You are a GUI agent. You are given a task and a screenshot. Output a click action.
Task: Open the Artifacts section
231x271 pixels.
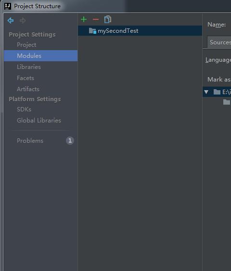coord(28,89)
